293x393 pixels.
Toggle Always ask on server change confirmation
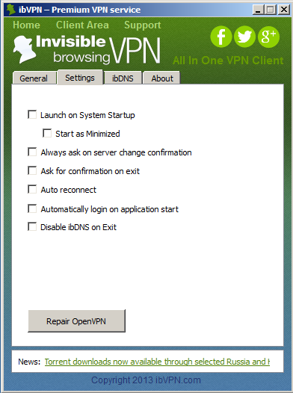click(32, 152)
